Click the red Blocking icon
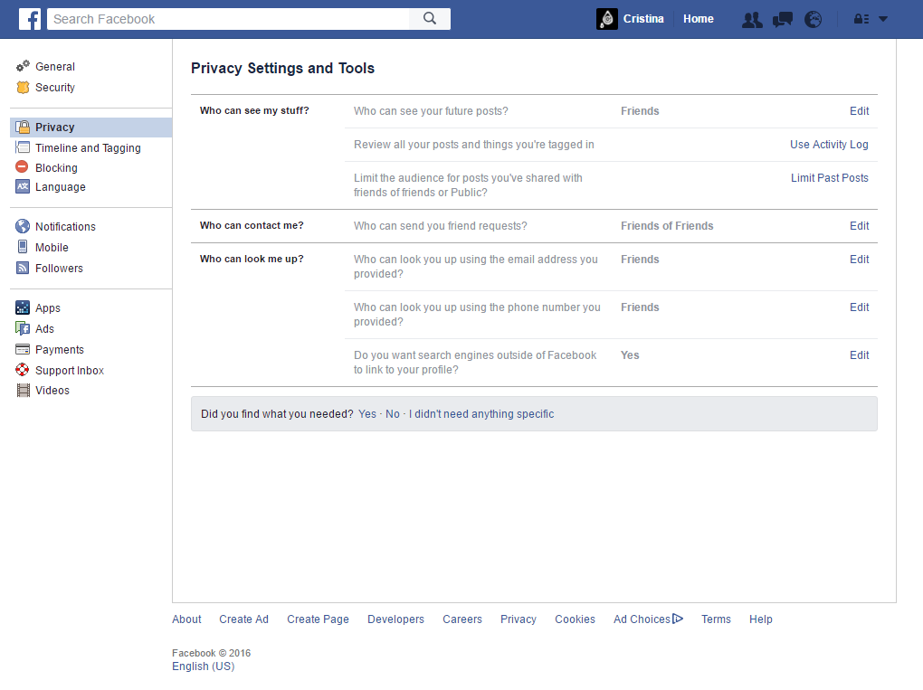Viewport: 923px width, 690px height. pyautogui.click(x=22, y=166)
